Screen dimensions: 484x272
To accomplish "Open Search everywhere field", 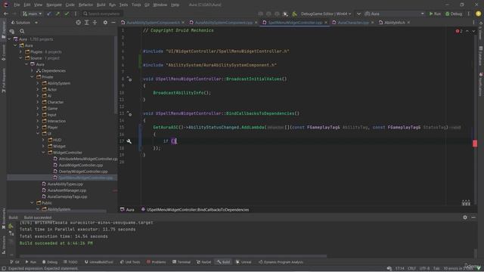I will click(102, 14).
